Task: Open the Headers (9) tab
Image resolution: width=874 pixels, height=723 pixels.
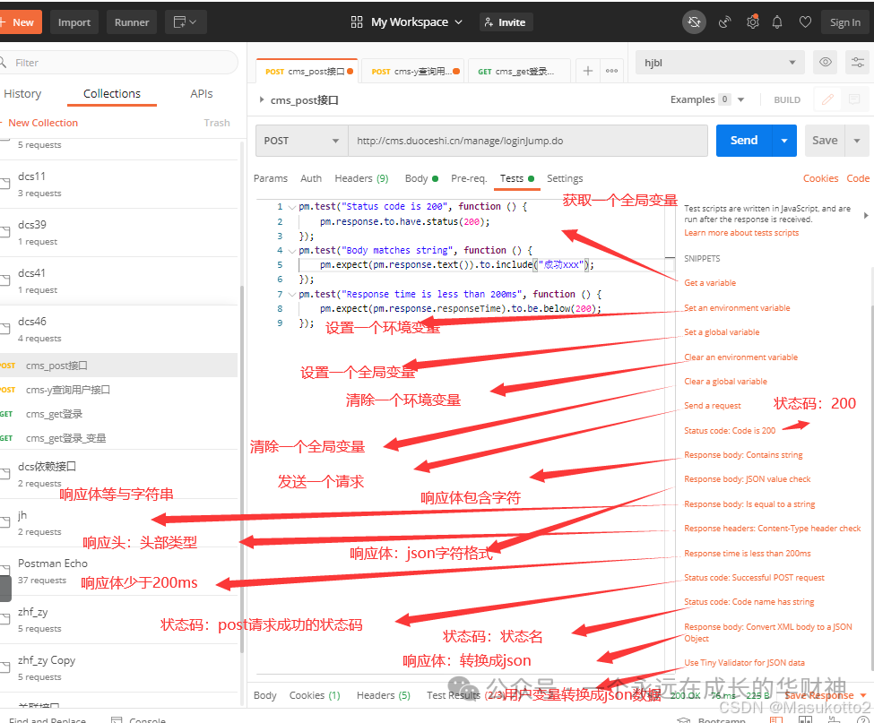Action: click(361, 178)
